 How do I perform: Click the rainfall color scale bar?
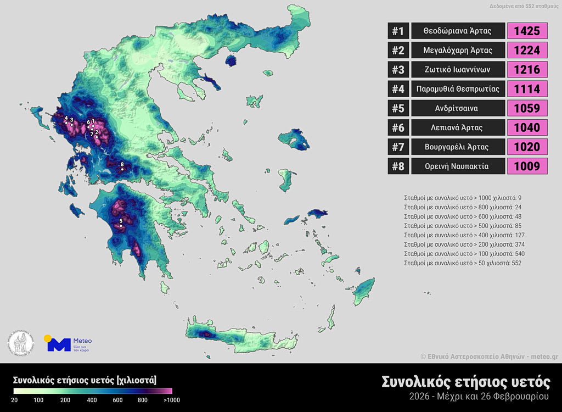click(x=93, y=391)
